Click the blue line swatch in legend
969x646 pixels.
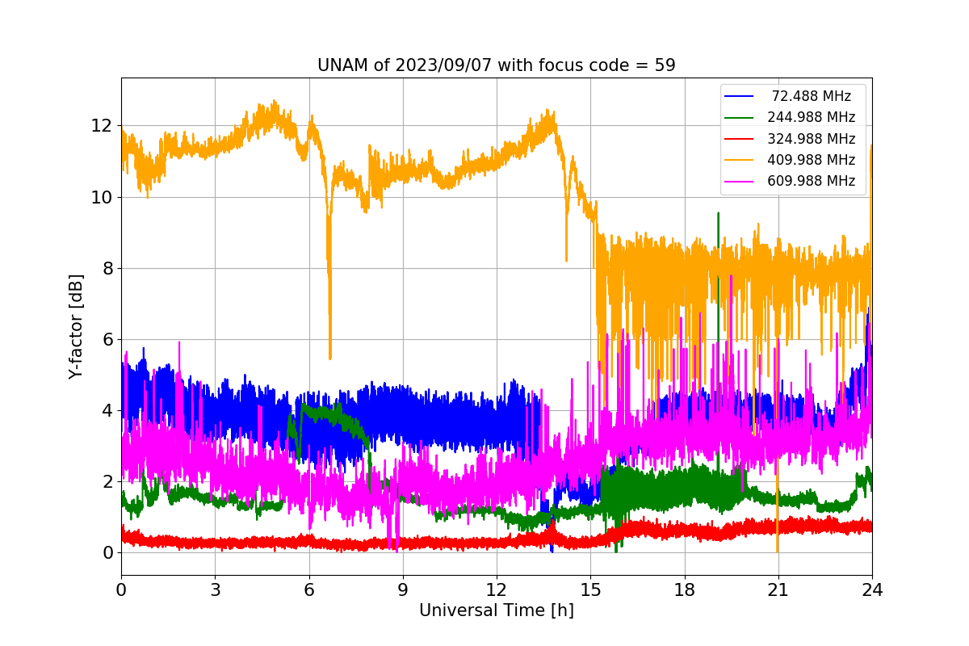tap(739, 96)
